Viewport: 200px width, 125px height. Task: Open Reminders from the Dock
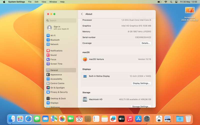(96, 119)
